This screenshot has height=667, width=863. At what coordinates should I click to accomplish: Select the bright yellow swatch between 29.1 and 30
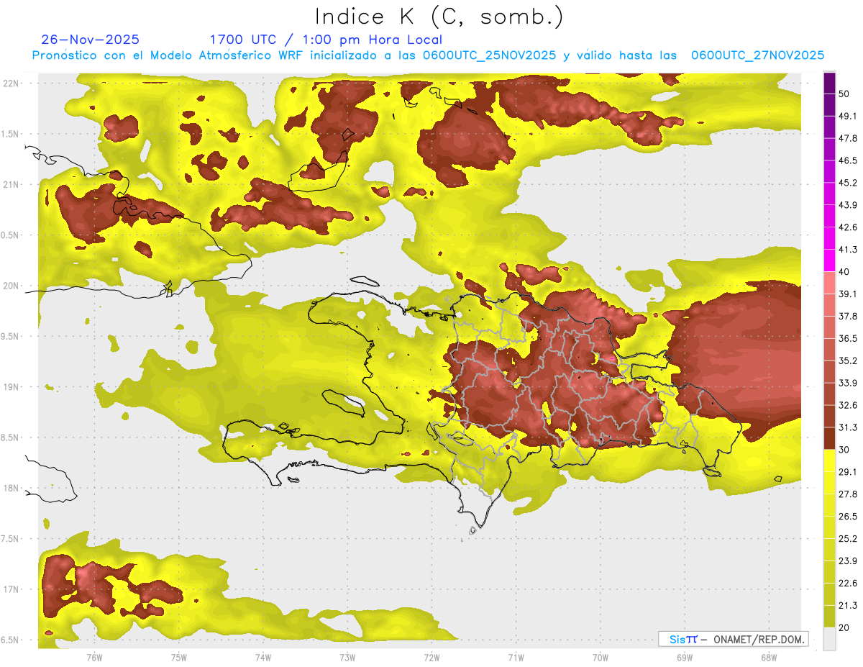(829, 460)
